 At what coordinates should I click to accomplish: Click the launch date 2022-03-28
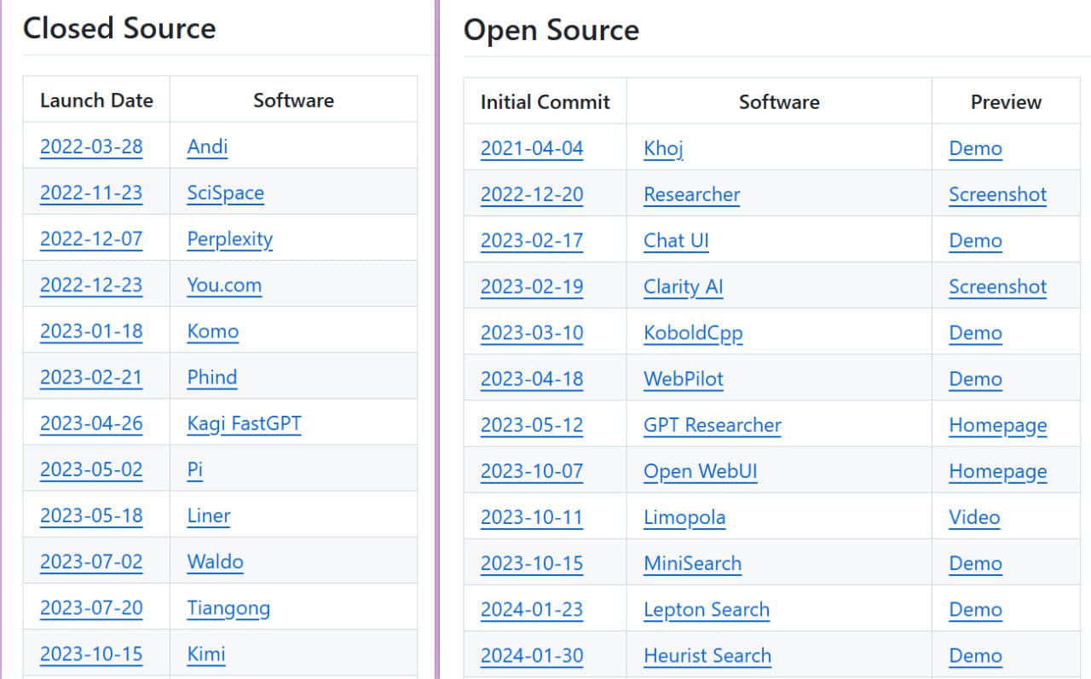(91, 147)
